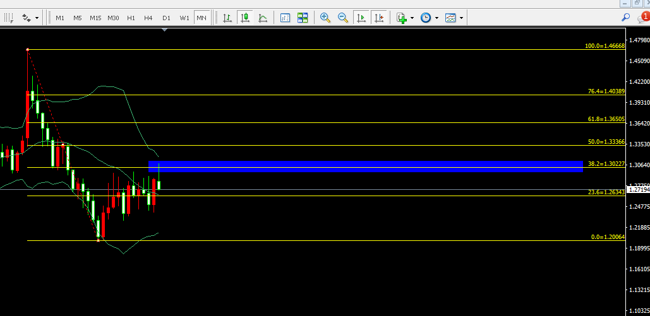Open the search magnifier
The width and height of the screenshot is (650, 316).
[x=626, y=18]
